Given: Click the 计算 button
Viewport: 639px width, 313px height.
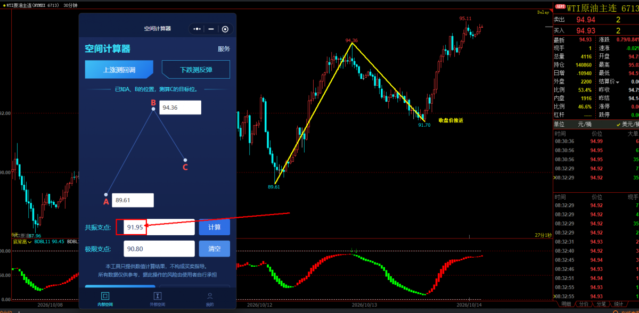Looking at the screenshot, I should [x=215, y=227].
